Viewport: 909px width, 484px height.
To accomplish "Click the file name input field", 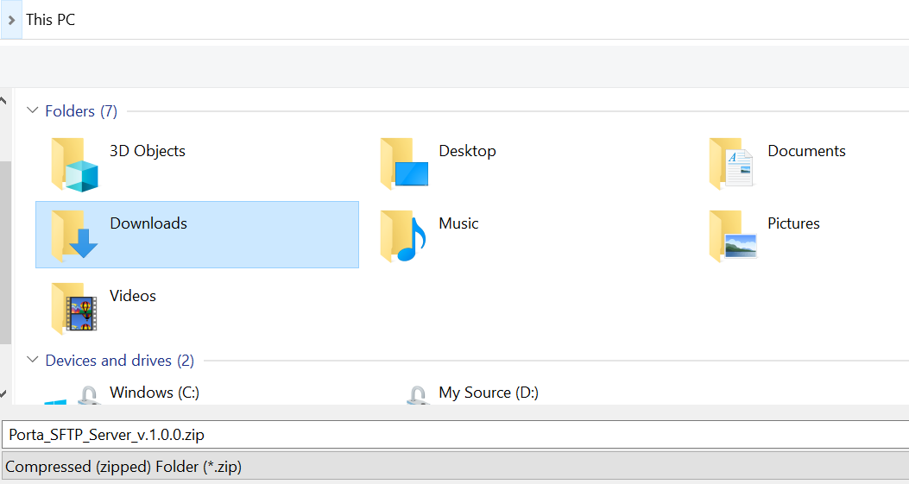I will pos(455,435).
